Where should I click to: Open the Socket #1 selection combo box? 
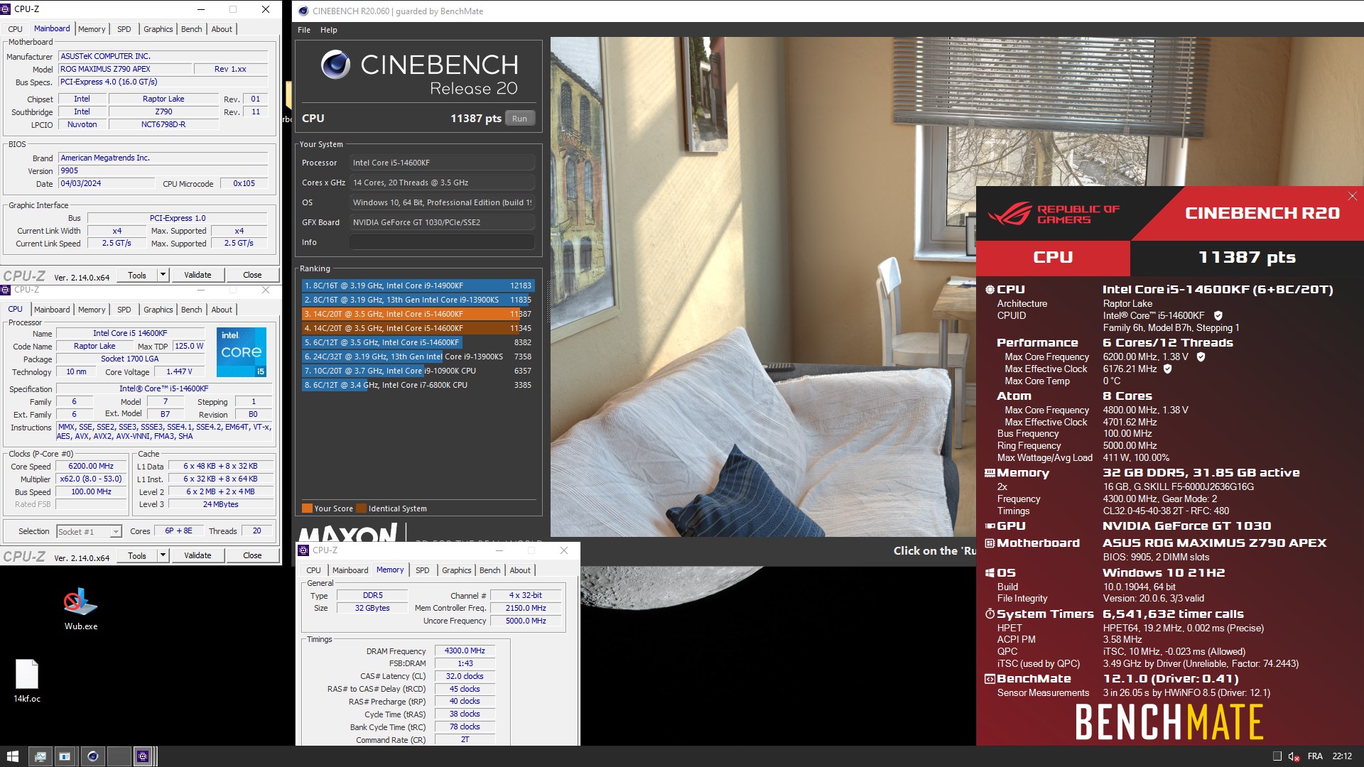point(90,531)
